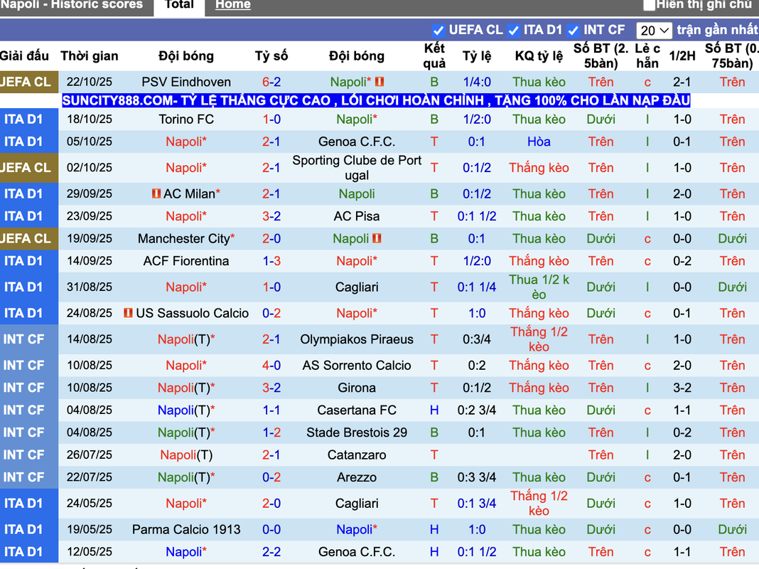Open Casertana FC team link

click(x=357, y=410)
